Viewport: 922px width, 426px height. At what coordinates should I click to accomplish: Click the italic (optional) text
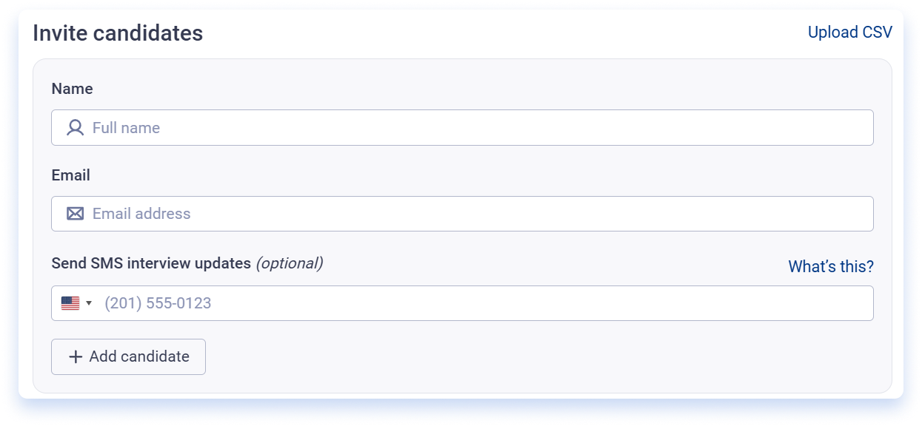[x=290, y=263]
